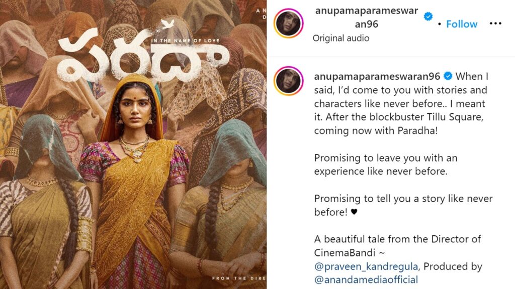Click the black heart emoji in the caption
This screenshot has width=515, height=289.
(354, 212)
